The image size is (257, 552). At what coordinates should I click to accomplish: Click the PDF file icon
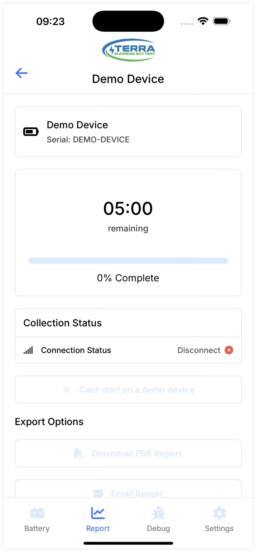(79, 454)
